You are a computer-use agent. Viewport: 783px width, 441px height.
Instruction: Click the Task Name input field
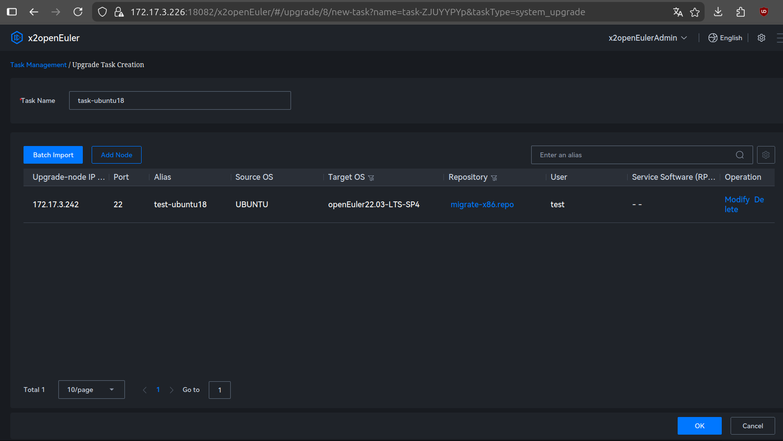click(180, 100)
